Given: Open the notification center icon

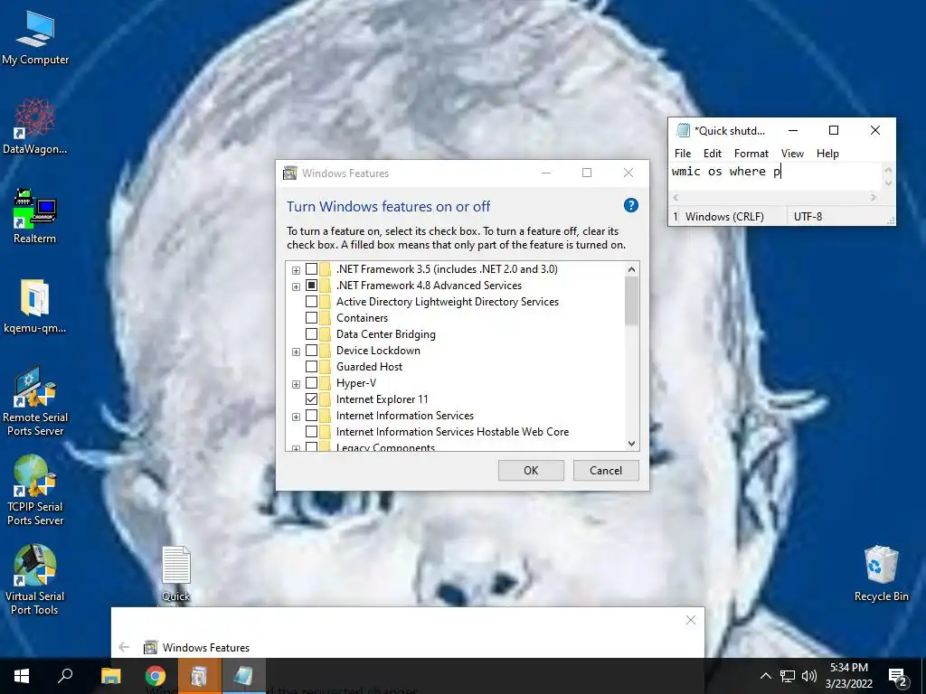Looking at the screenshot, I should (897, 676).
